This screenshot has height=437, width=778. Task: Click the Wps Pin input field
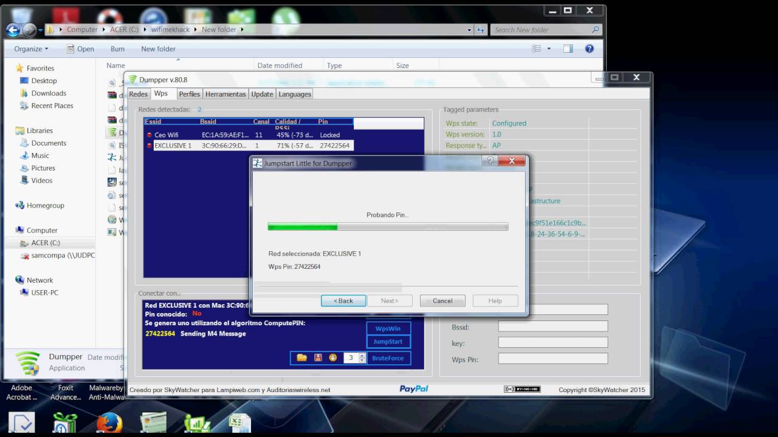click(553, 359)
